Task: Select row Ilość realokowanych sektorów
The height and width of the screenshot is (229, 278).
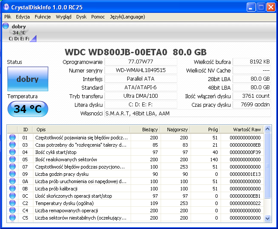Action: (135, 160)
